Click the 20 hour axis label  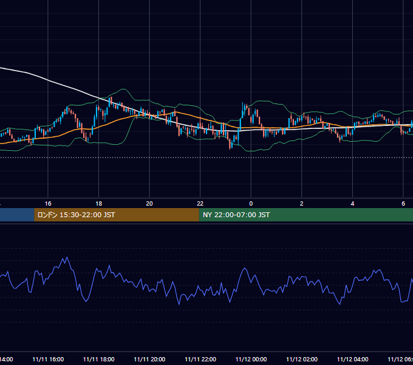[149, 204]
